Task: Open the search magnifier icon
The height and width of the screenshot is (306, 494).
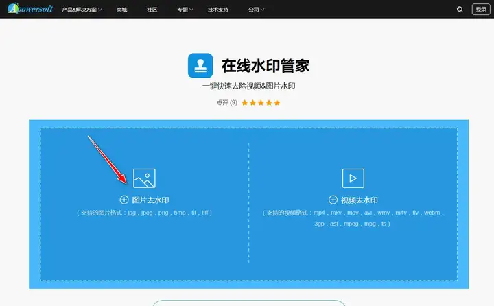Action: point(460,10)
